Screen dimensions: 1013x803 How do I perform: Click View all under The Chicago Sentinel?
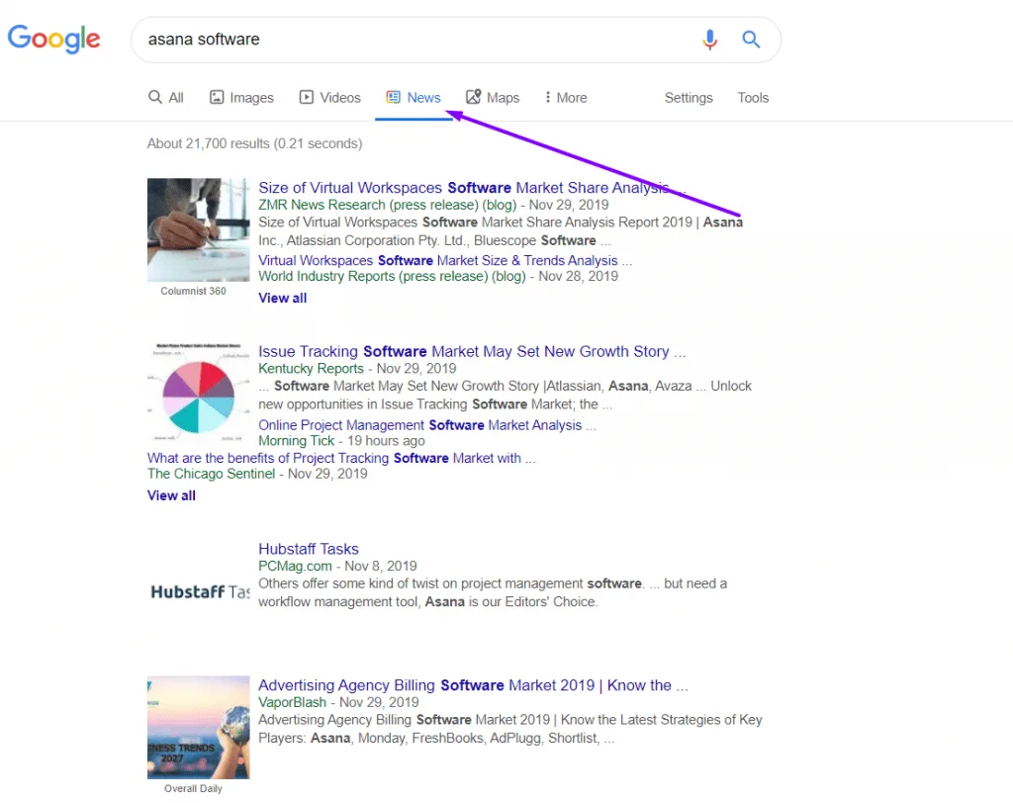coord(171,495)
